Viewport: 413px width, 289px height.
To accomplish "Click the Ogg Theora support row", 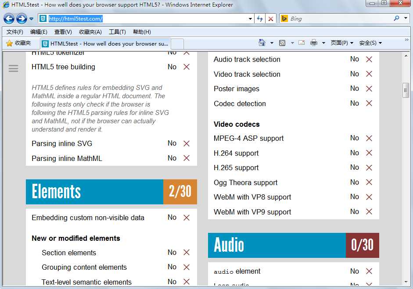I will (293, 182).
